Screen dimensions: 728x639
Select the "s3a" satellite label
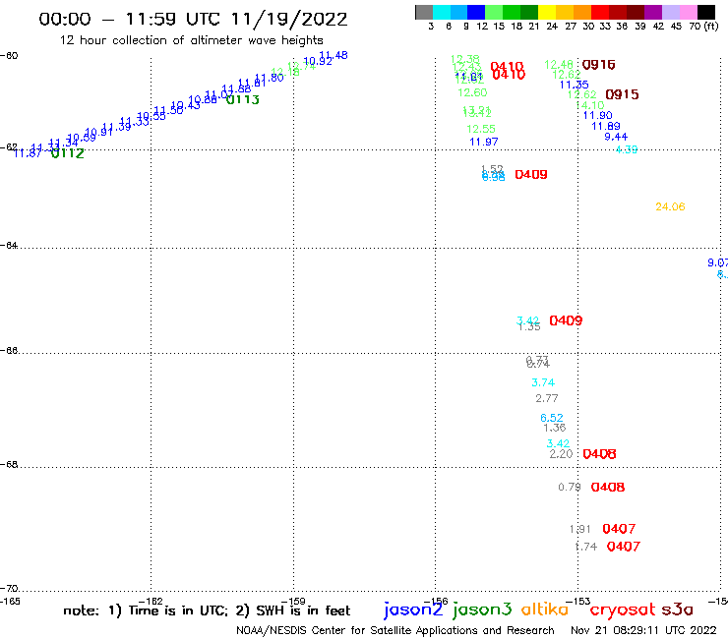coord(678,610)
